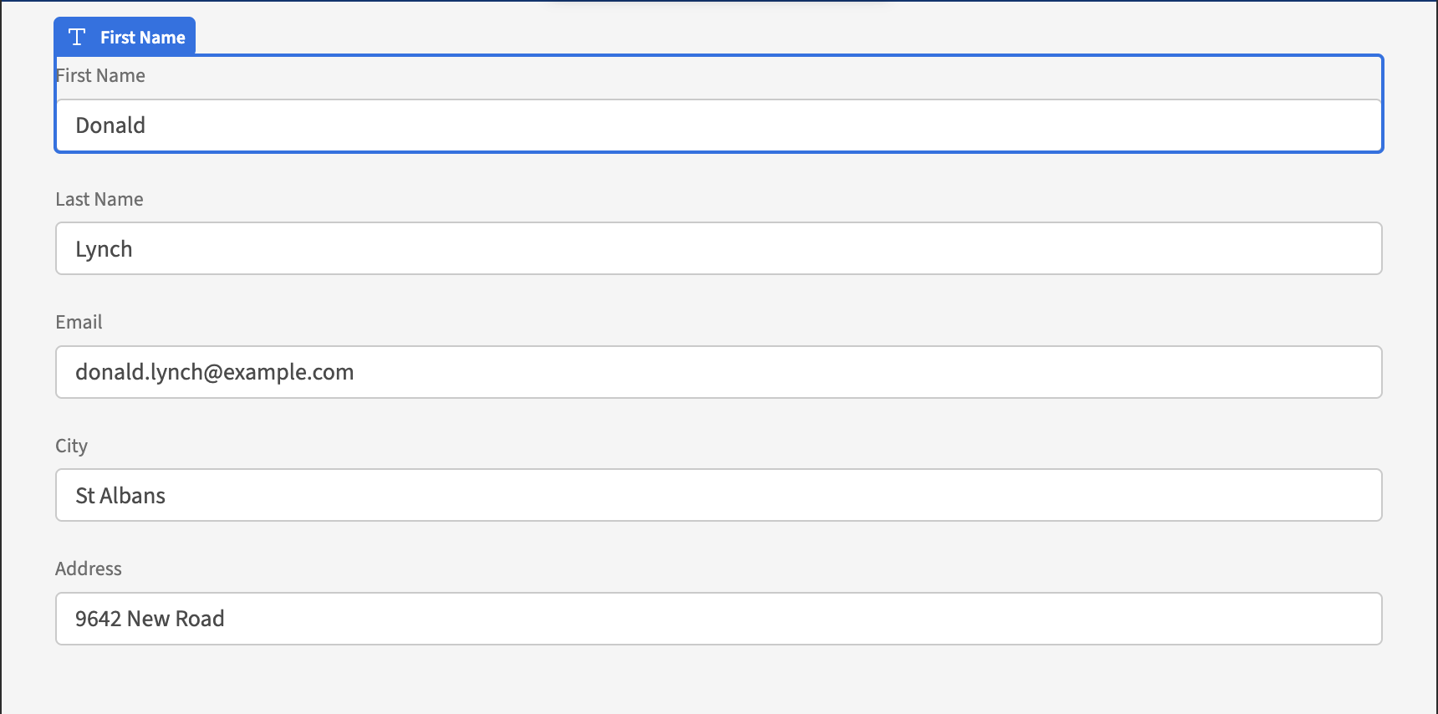1438x714 pixels.
Task: Click the Last Name field label
Action: tap(99, 199)
